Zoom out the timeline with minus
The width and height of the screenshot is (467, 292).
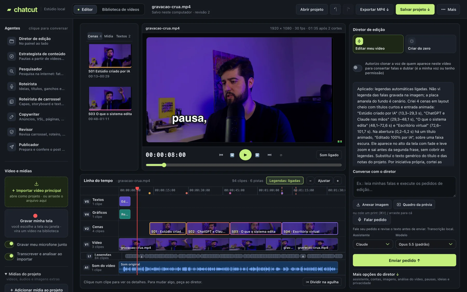coord(310,181)
